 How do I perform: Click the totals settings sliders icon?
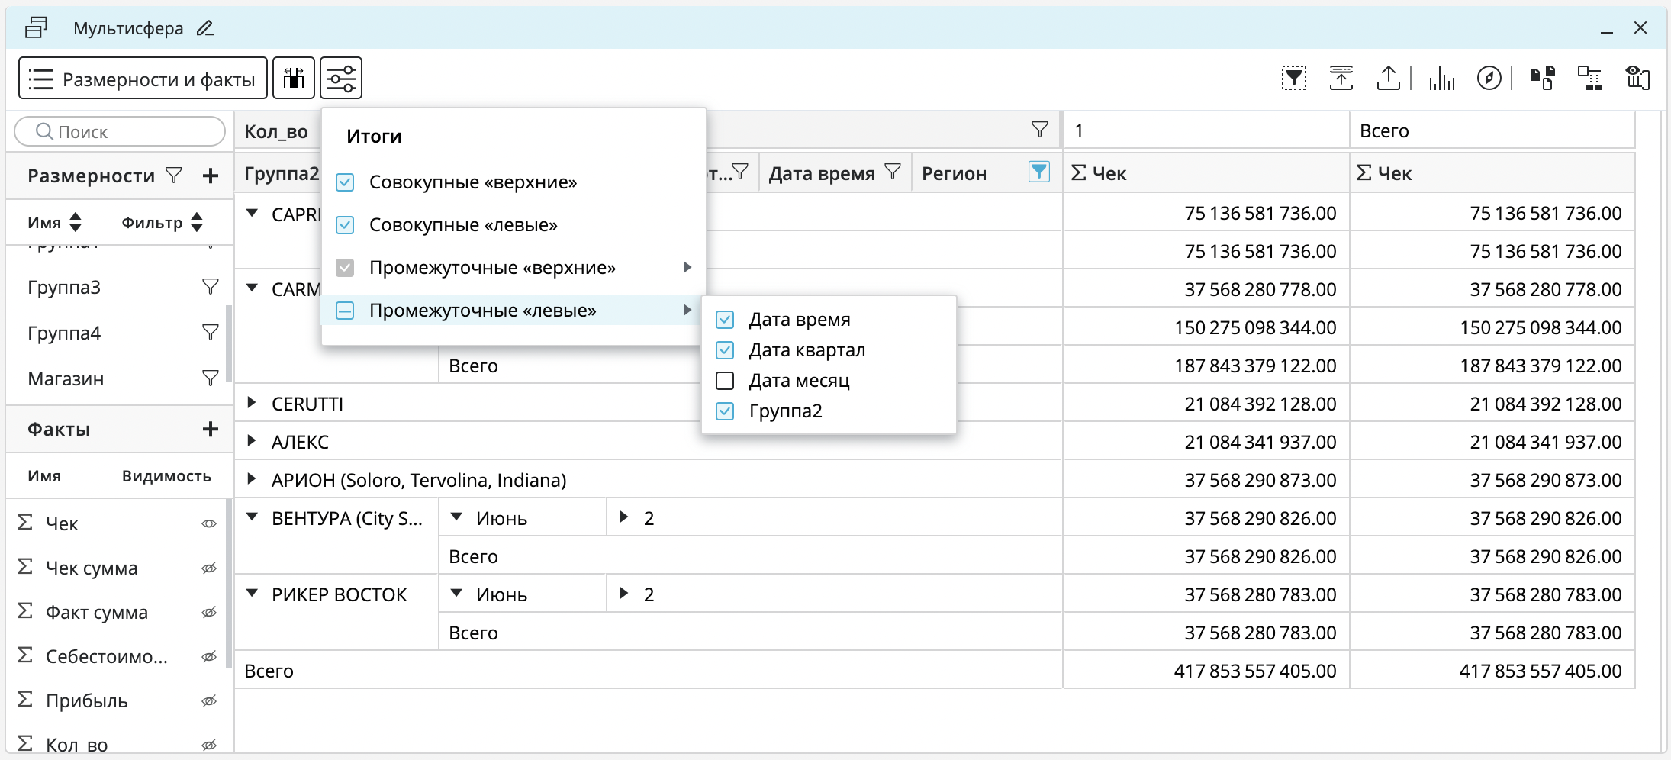[341, 78]
